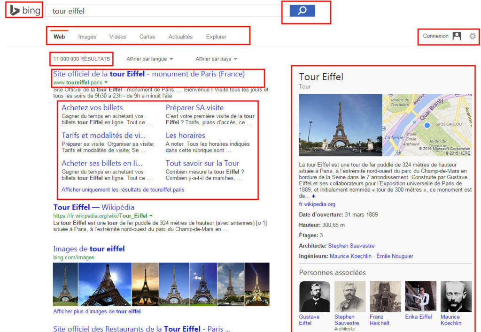Open the Préparer SA visite sitelink
481x332 pixels.
[x=194, y=107]
